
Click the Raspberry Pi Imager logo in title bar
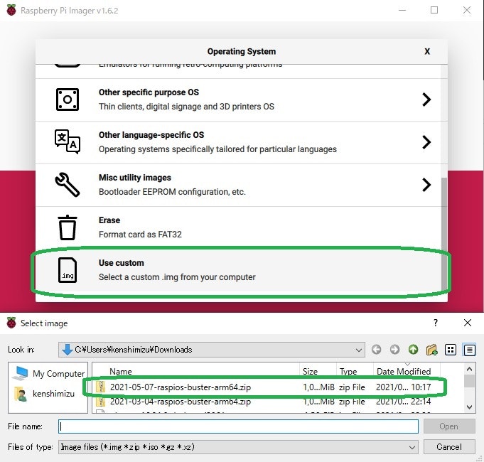point(11,10)
